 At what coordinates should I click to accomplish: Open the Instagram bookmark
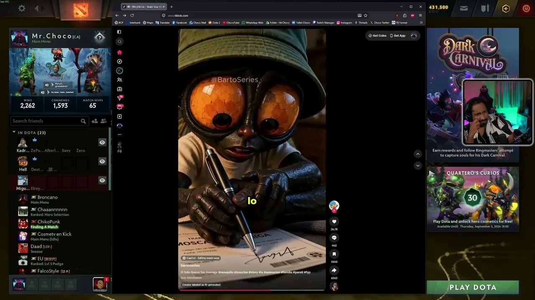[x=344, y=22]
